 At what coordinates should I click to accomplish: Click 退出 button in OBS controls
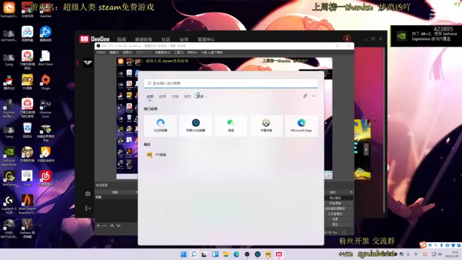coord(336,224)
